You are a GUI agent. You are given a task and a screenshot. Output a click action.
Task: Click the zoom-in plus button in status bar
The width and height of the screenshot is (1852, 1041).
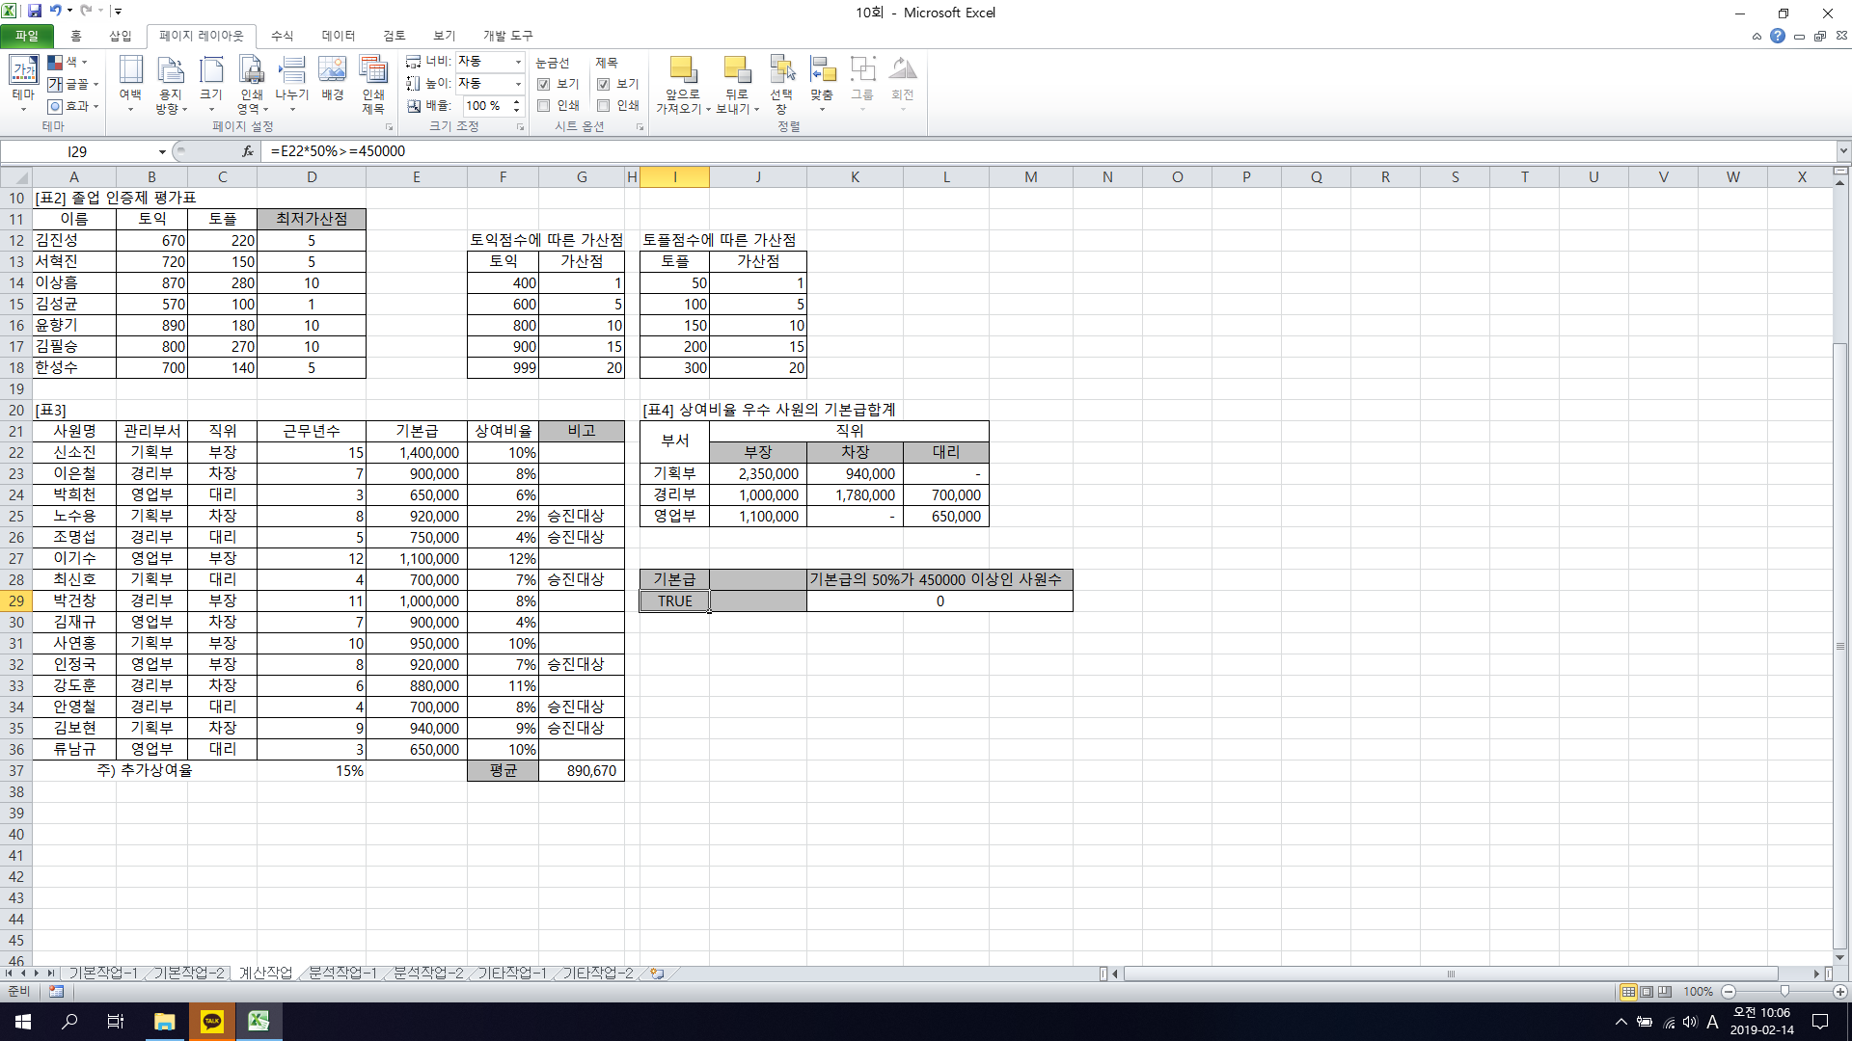coord(1839,991)
